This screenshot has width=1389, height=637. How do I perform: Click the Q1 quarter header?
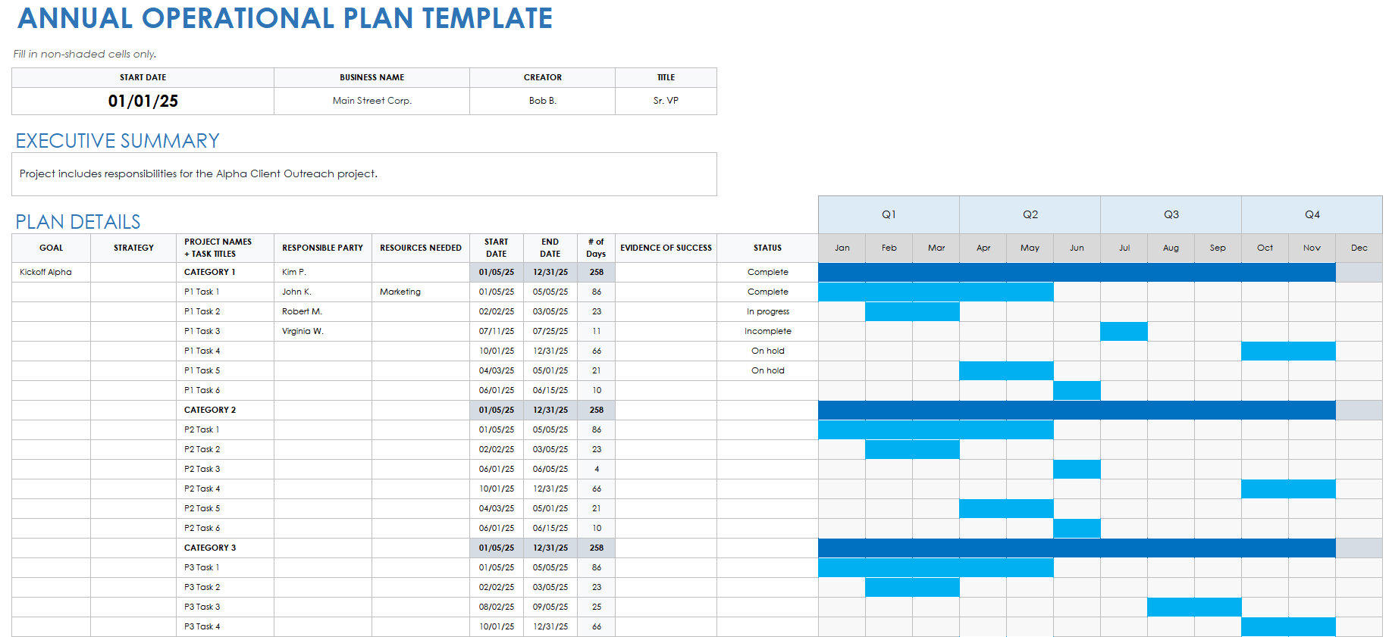pos(889,214)
